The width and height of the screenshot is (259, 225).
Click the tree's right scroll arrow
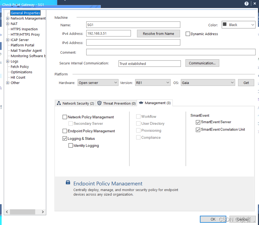coord(43,212)
